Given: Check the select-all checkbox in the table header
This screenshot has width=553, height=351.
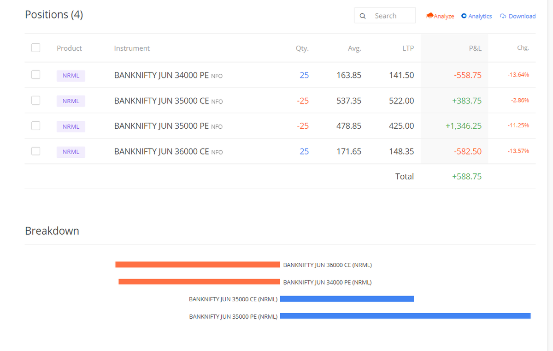Looking at the screenshot, I should tap(35, 48).
